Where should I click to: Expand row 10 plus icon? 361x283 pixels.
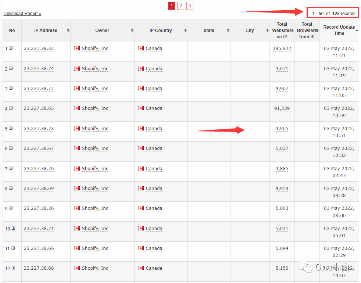[13, 228]
